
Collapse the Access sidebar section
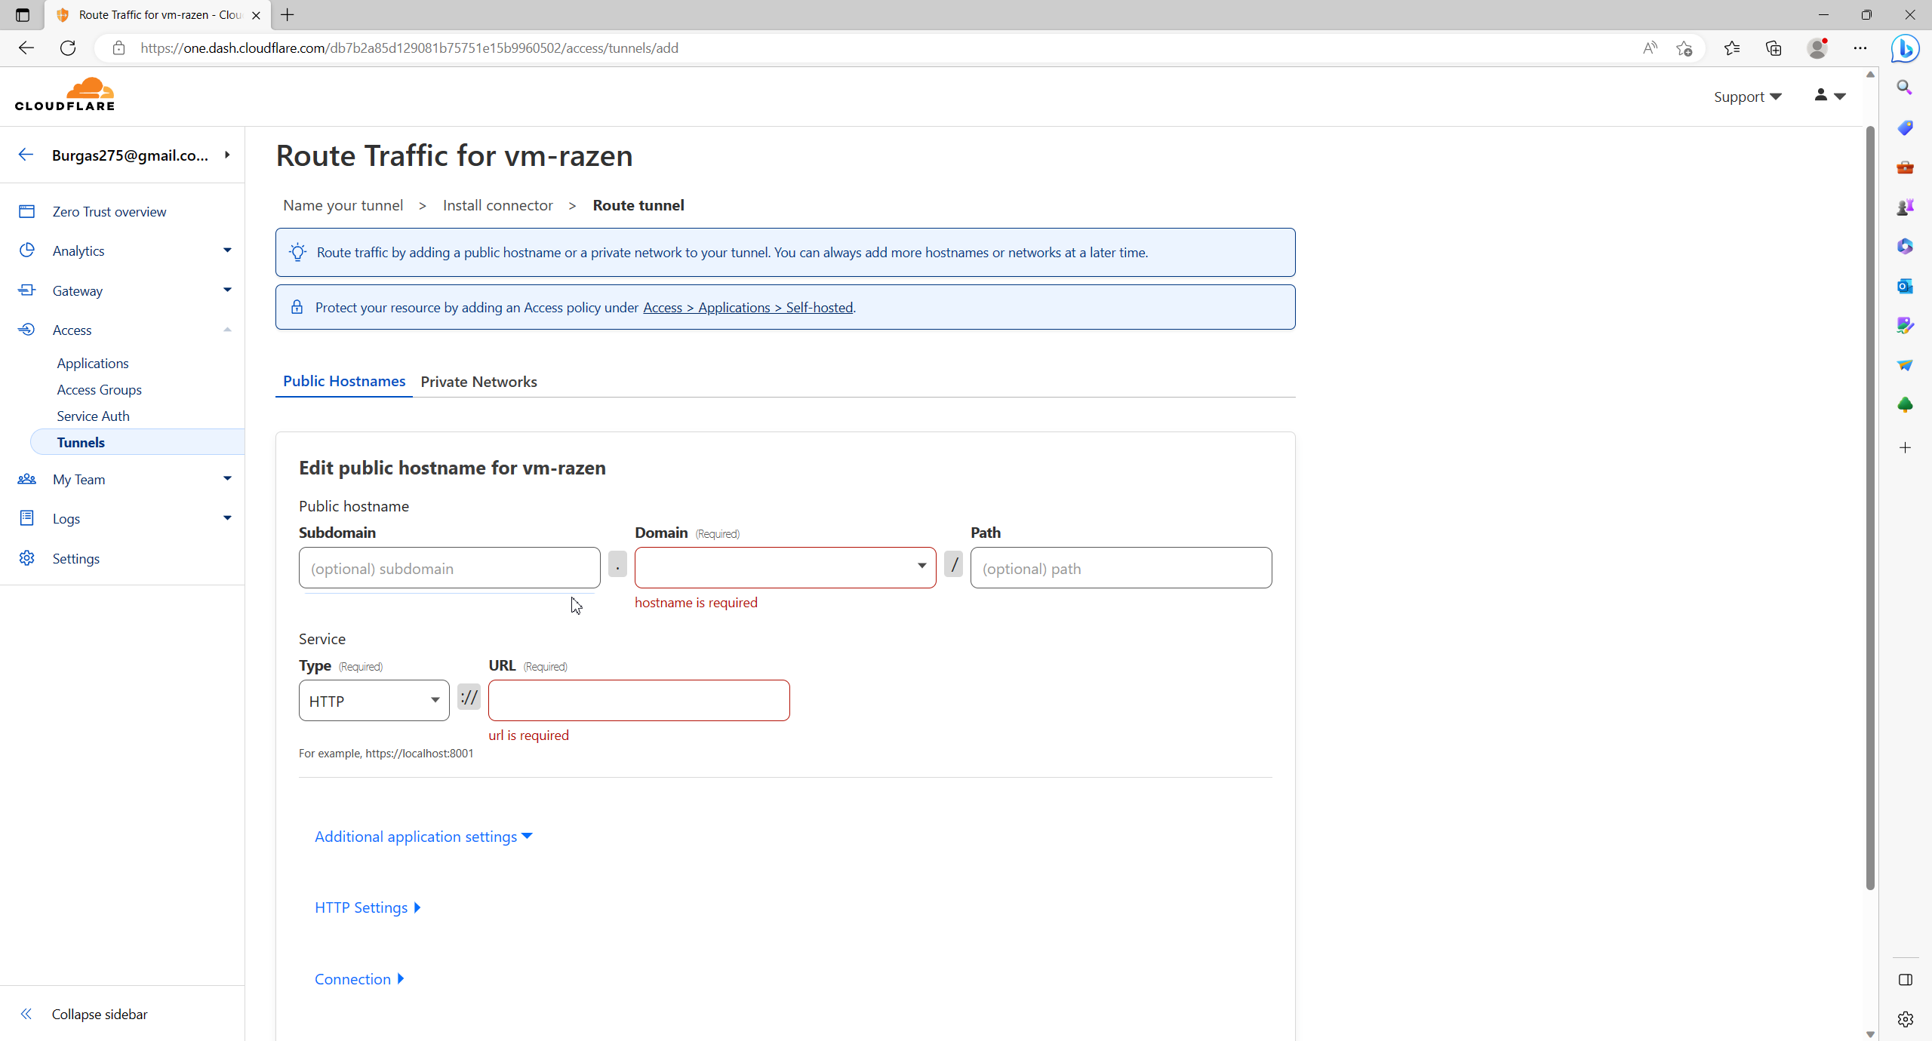click(x=227, y=330)
